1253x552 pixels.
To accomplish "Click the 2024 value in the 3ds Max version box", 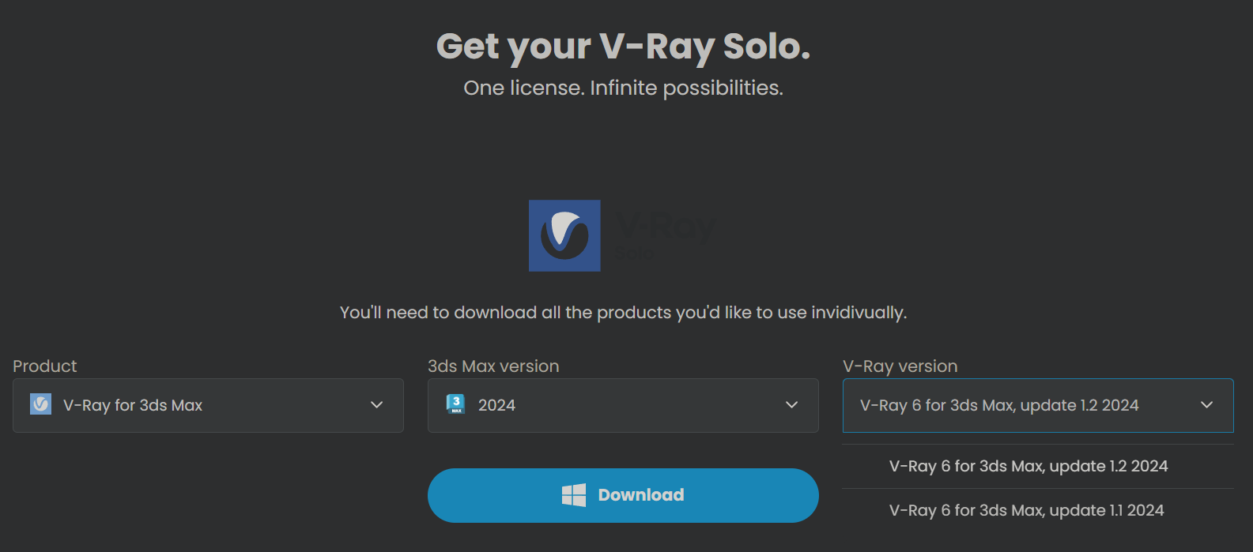I will point(496,405).
